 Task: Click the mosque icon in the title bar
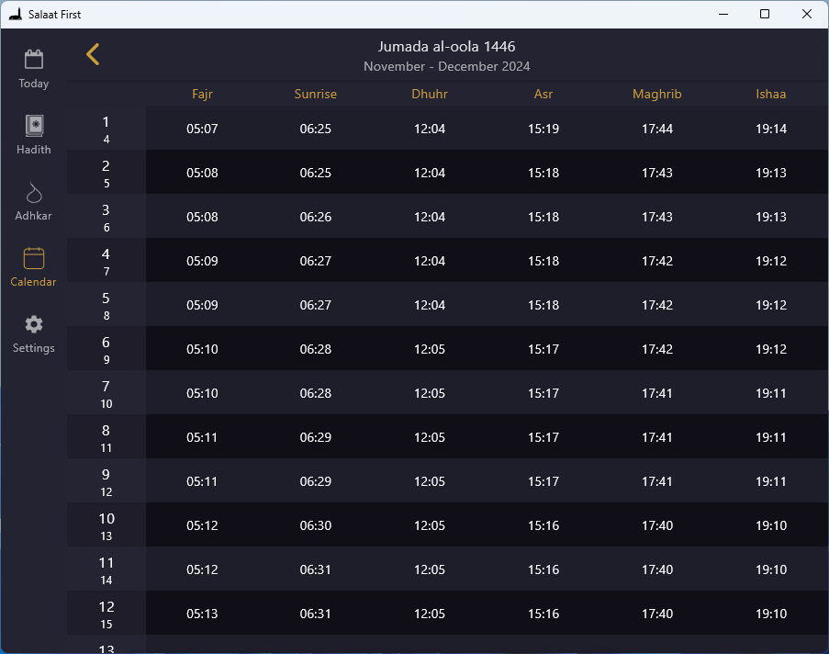coord(14,14)
